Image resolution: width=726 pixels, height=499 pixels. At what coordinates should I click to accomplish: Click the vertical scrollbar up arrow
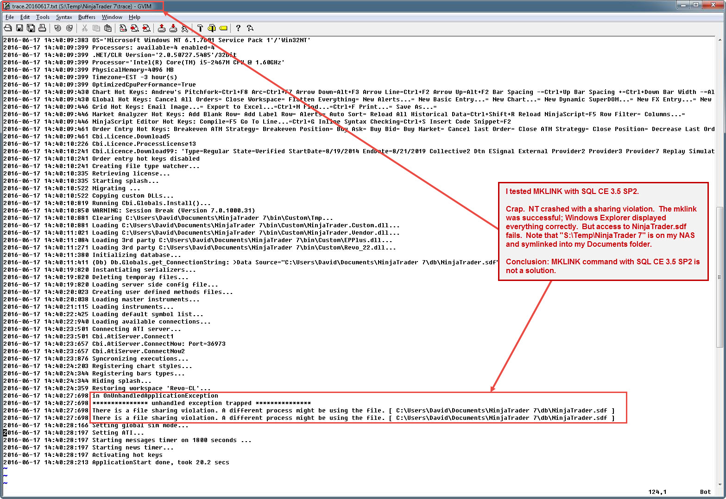click(x=720, y=40)
